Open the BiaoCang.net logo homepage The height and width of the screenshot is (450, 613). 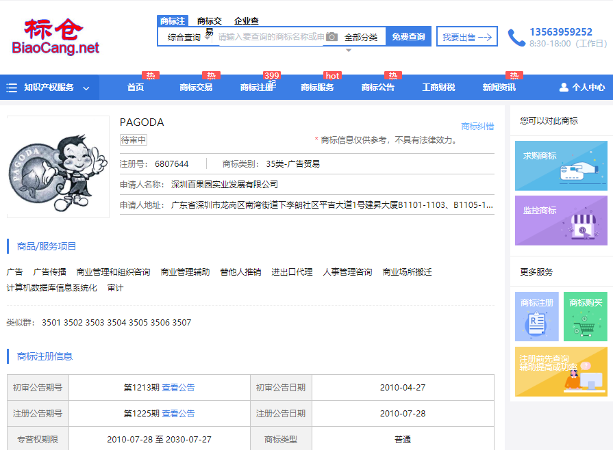(x=55, y=37)
